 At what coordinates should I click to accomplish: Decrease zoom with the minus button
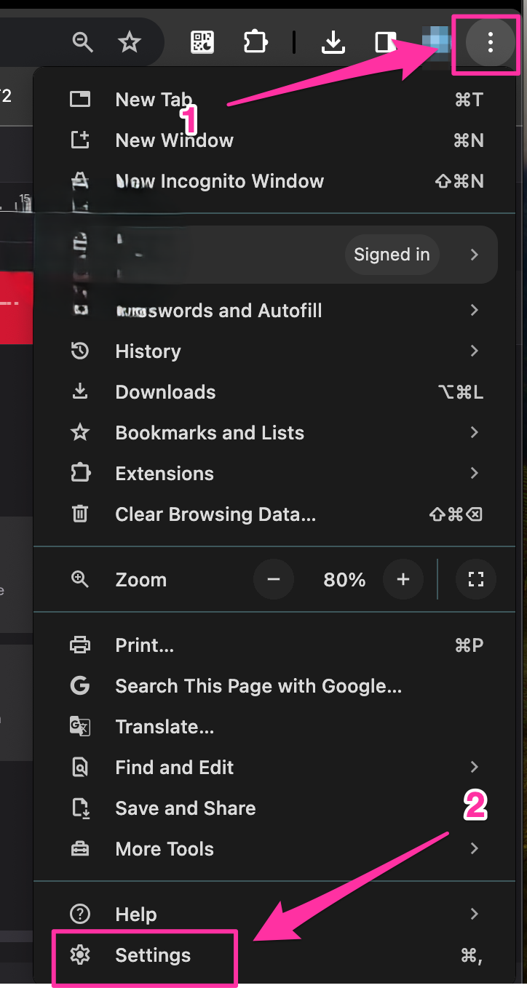point(274,580)
